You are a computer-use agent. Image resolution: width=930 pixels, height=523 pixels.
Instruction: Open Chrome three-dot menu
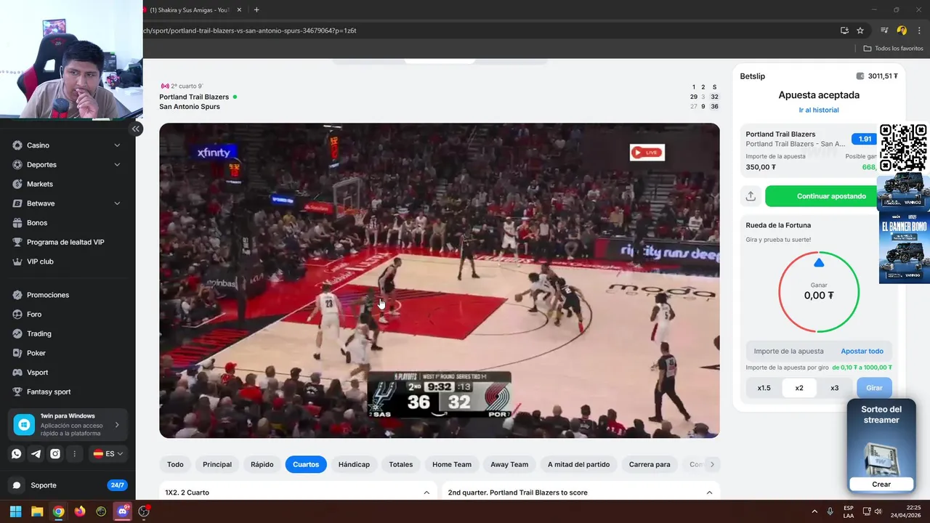pos(919,31)
